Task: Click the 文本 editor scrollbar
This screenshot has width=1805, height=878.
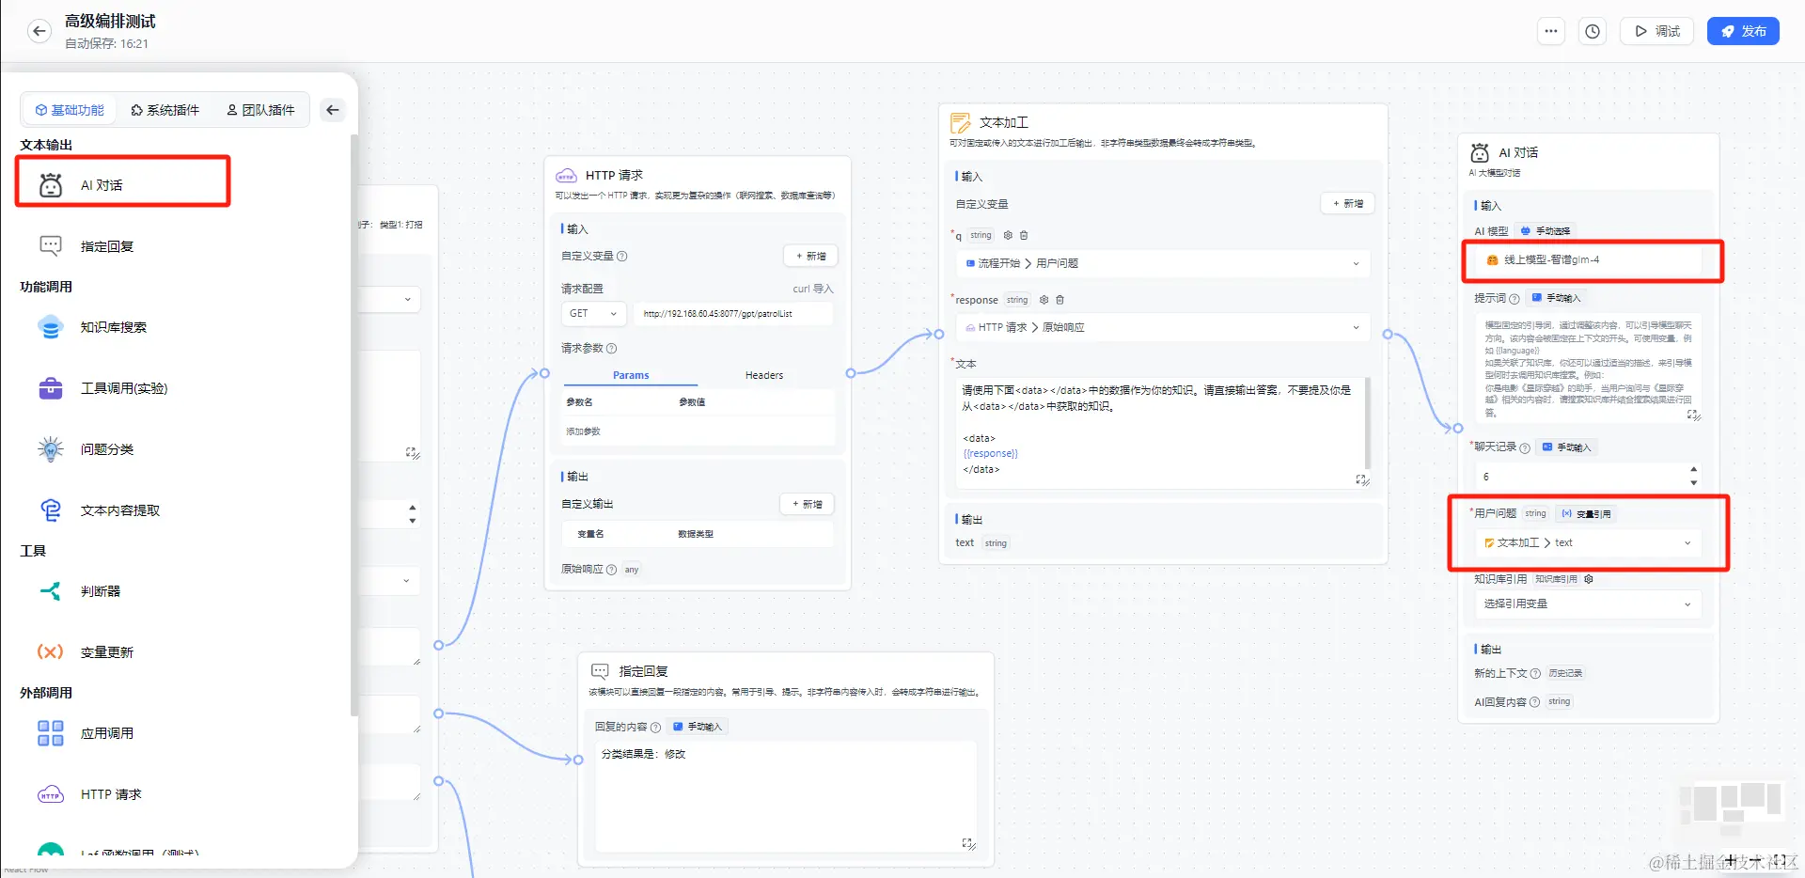Action: click(x=1368, y=423)
